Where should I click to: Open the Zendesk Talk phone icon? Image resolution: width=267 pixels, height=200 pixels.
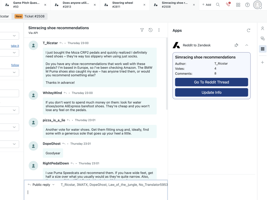[x=228, y=5]
